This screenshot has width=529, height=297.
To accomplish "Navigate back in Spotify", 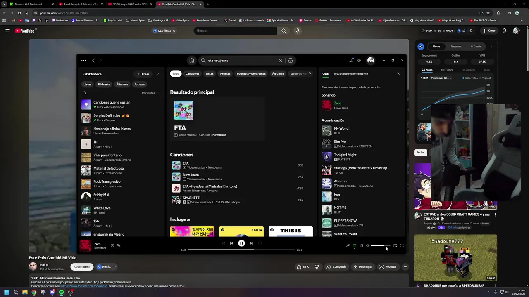I will [93, 60].
